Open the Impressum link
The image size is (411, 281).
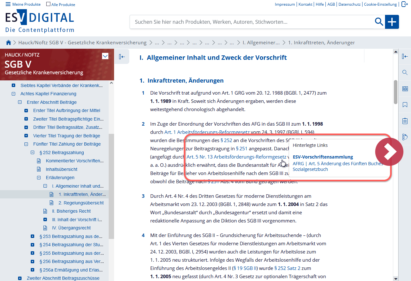(x=285, y=4)
